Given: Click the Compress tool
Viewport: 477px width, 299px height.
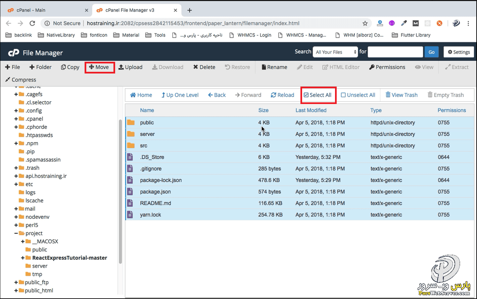Looking at the screenshot, I should (20, 80).
